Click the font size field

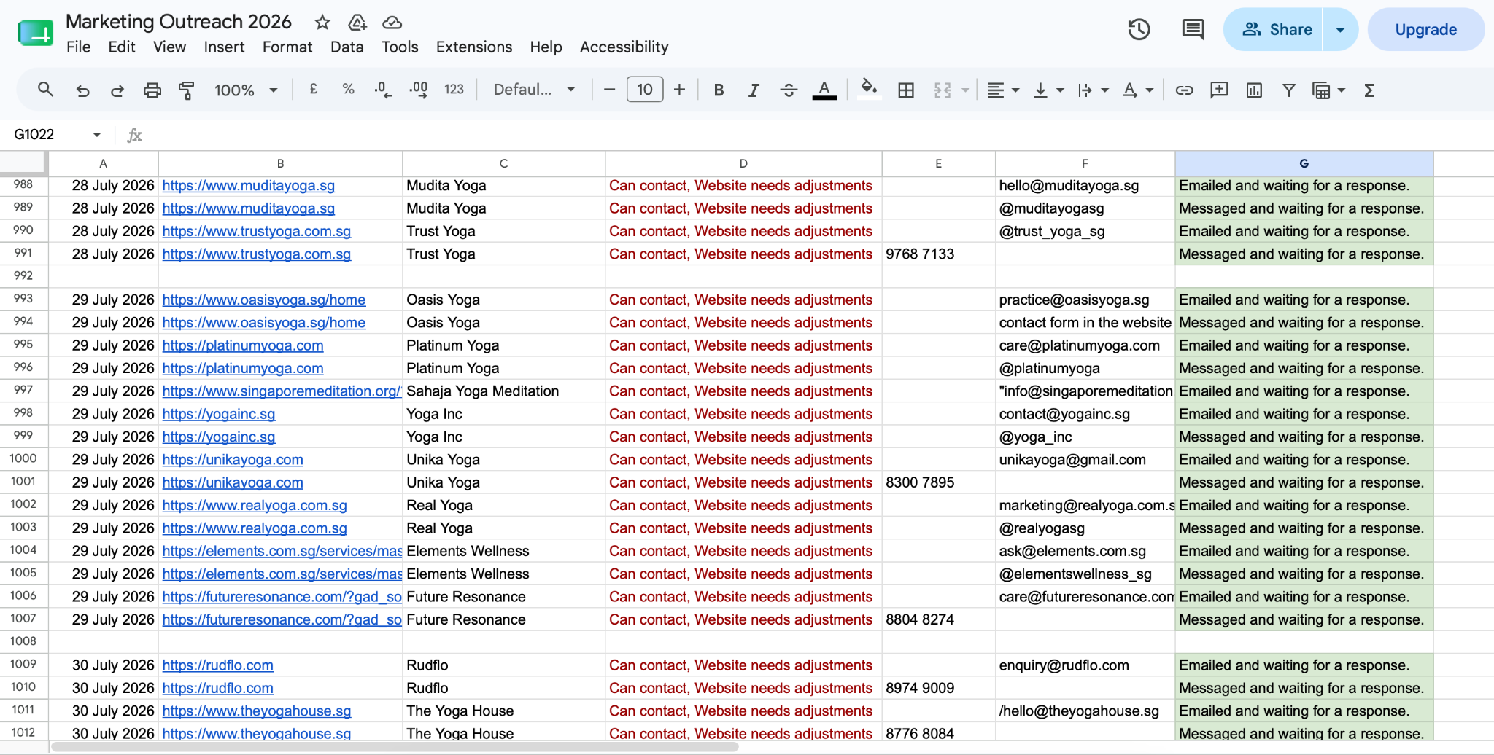coord(645,89)
